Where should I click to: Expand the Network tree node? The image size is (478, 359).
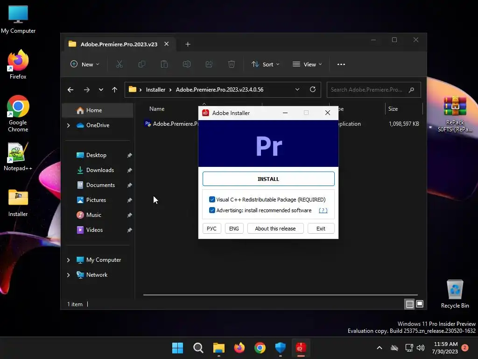pos(68,275)
